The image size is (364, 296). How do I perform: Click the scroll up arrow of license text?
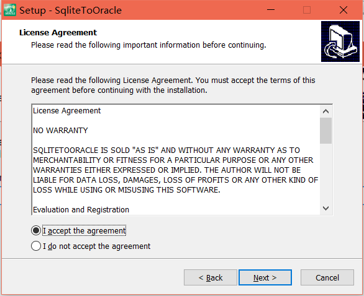(x=325, y=111)
